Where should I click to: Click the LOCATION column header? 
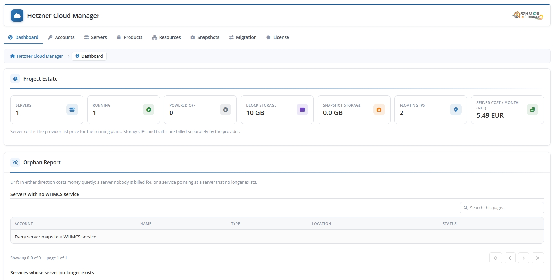tap(321, 224)
